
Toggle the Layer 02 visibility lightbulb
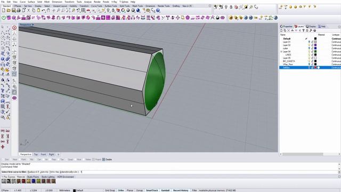pyautogui.click(x=309, y=45)
